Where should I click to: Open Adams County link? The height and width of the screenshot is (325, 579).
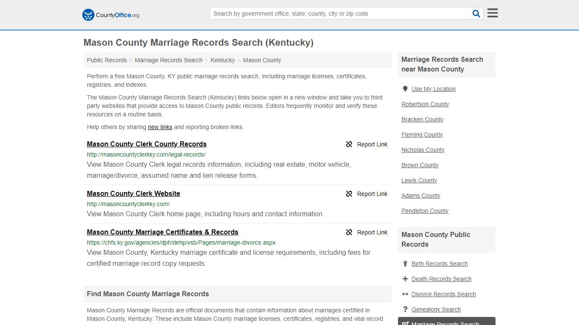[x=421, y=196]
